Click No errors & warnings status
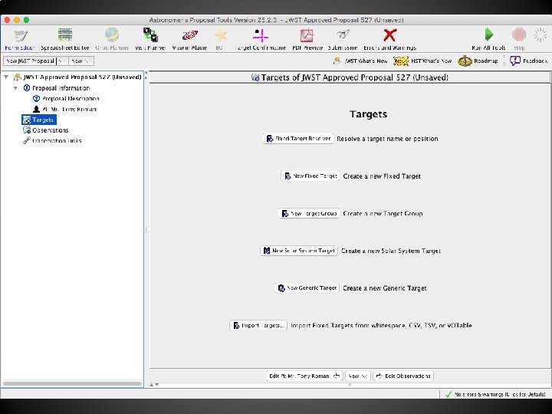Screen dimensions: 552x414 click(495, 394)
